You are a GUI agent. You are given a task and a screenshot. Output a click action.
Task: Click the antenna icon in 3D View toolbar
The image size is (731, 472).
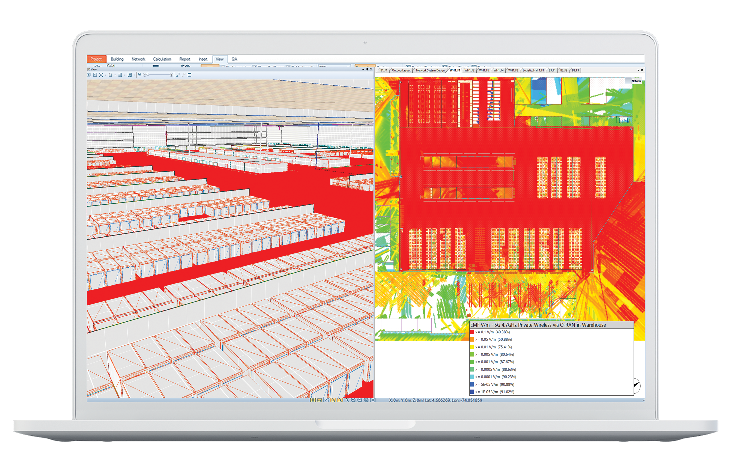(139, 75)
